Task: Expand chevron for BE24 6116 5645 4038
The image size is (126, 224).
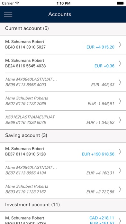Action: [120, 63]
